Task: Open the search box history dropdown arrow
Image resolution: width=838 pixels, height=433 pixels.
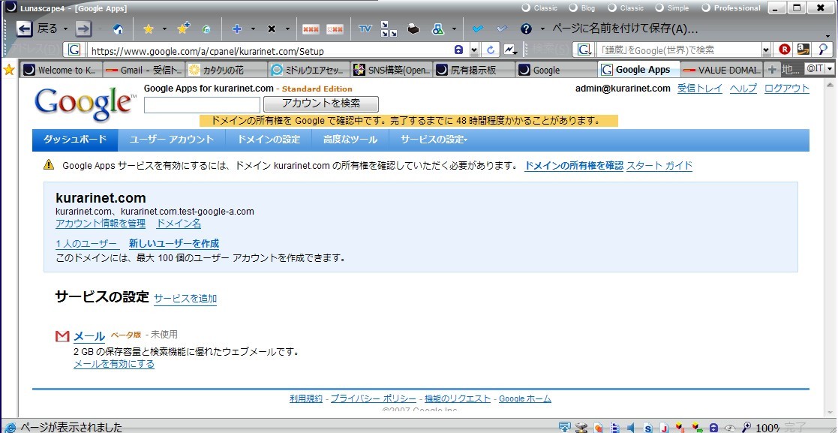Action: click(x=766, y=50)
